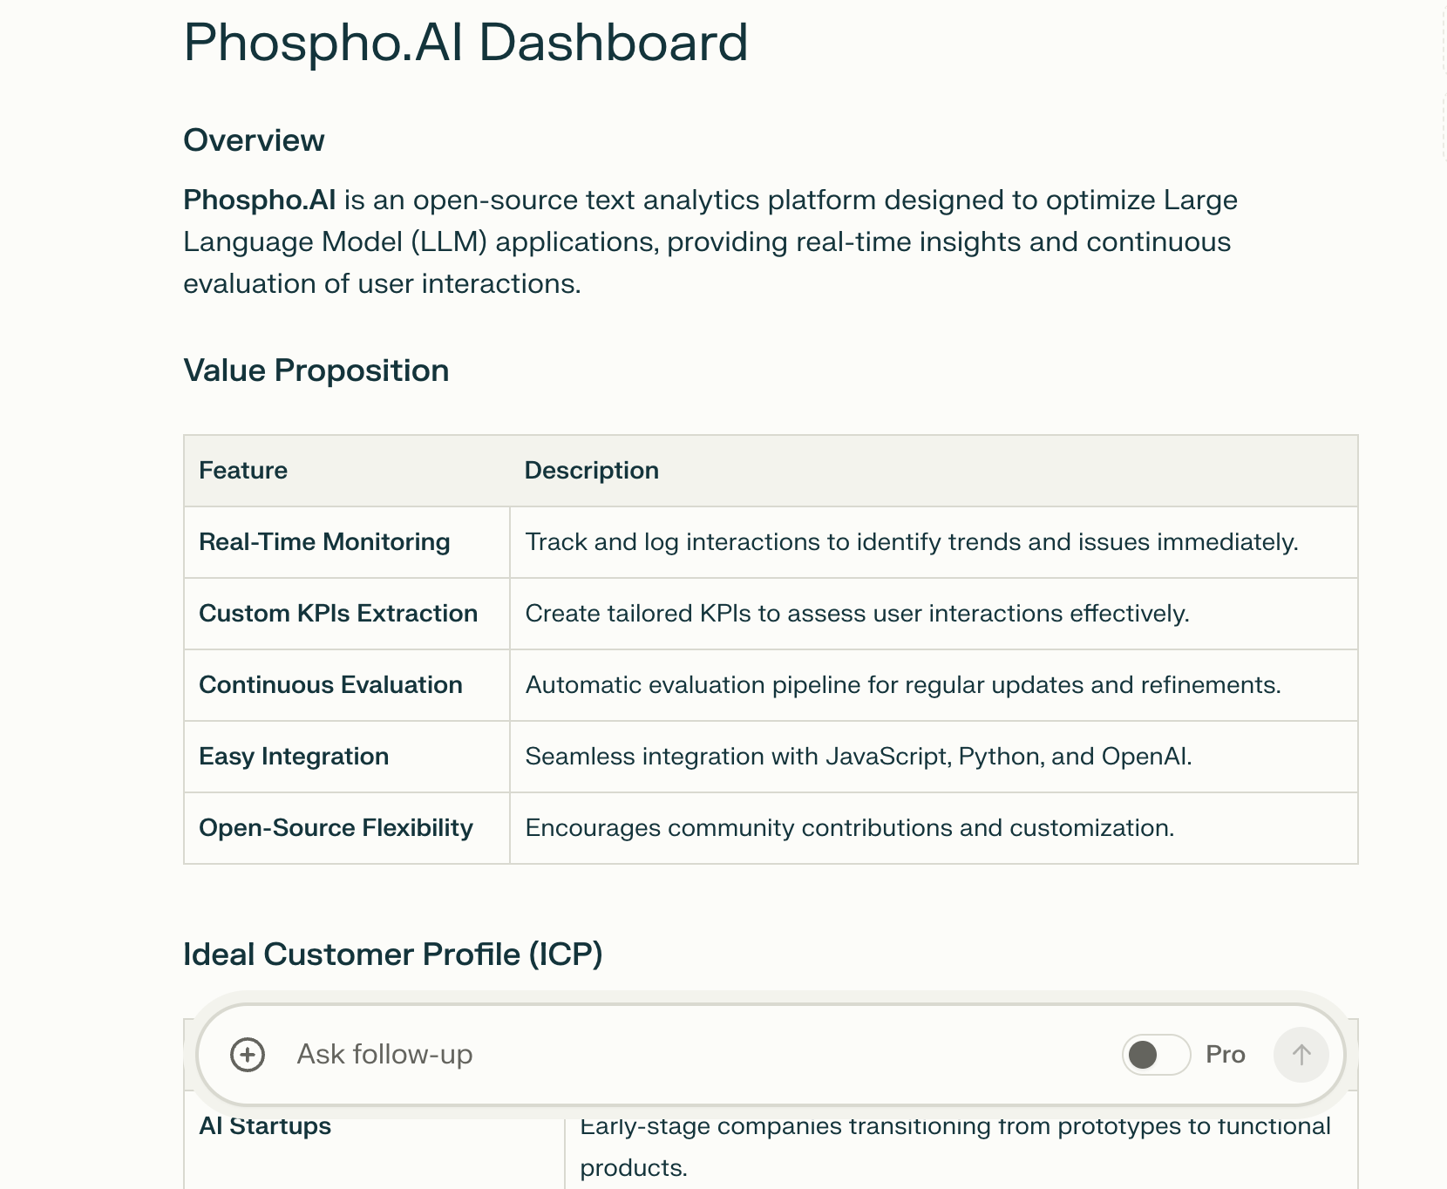Click the arrow icon to send a follow-up
The image size is (1447, 1189).
[1301, 1054]
